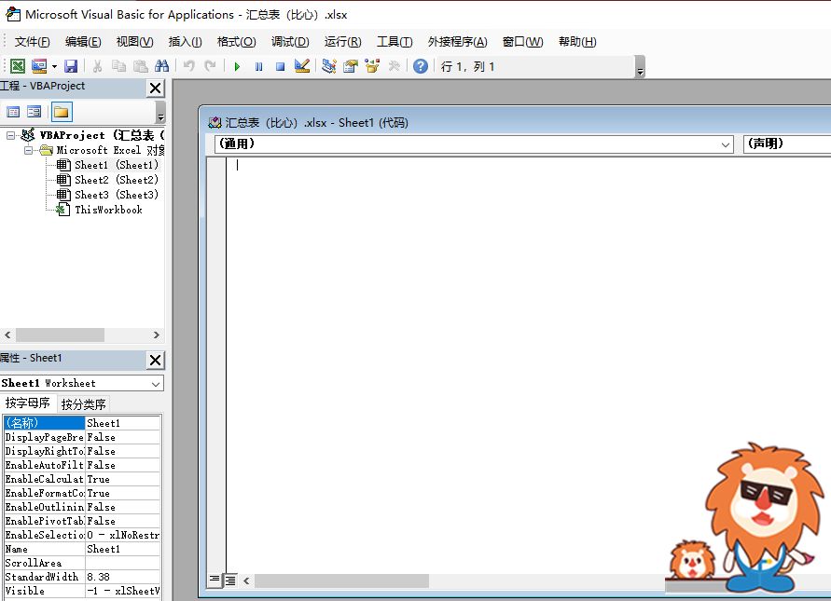
Task: Open the 插入(I) menu
Action: pos(185,42)
